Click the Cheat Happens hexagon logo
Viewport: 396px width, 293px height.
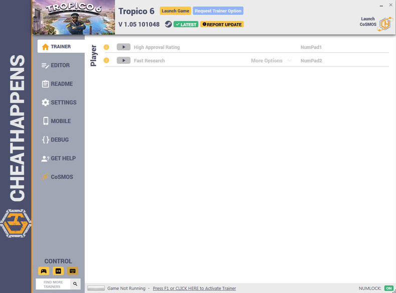pyautogui.click(x=16, y=223)
